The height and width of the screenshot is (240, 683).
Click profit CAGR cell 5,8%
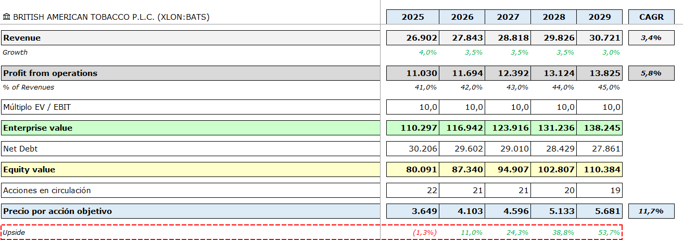pyautogui.click(x=652, y=73)
